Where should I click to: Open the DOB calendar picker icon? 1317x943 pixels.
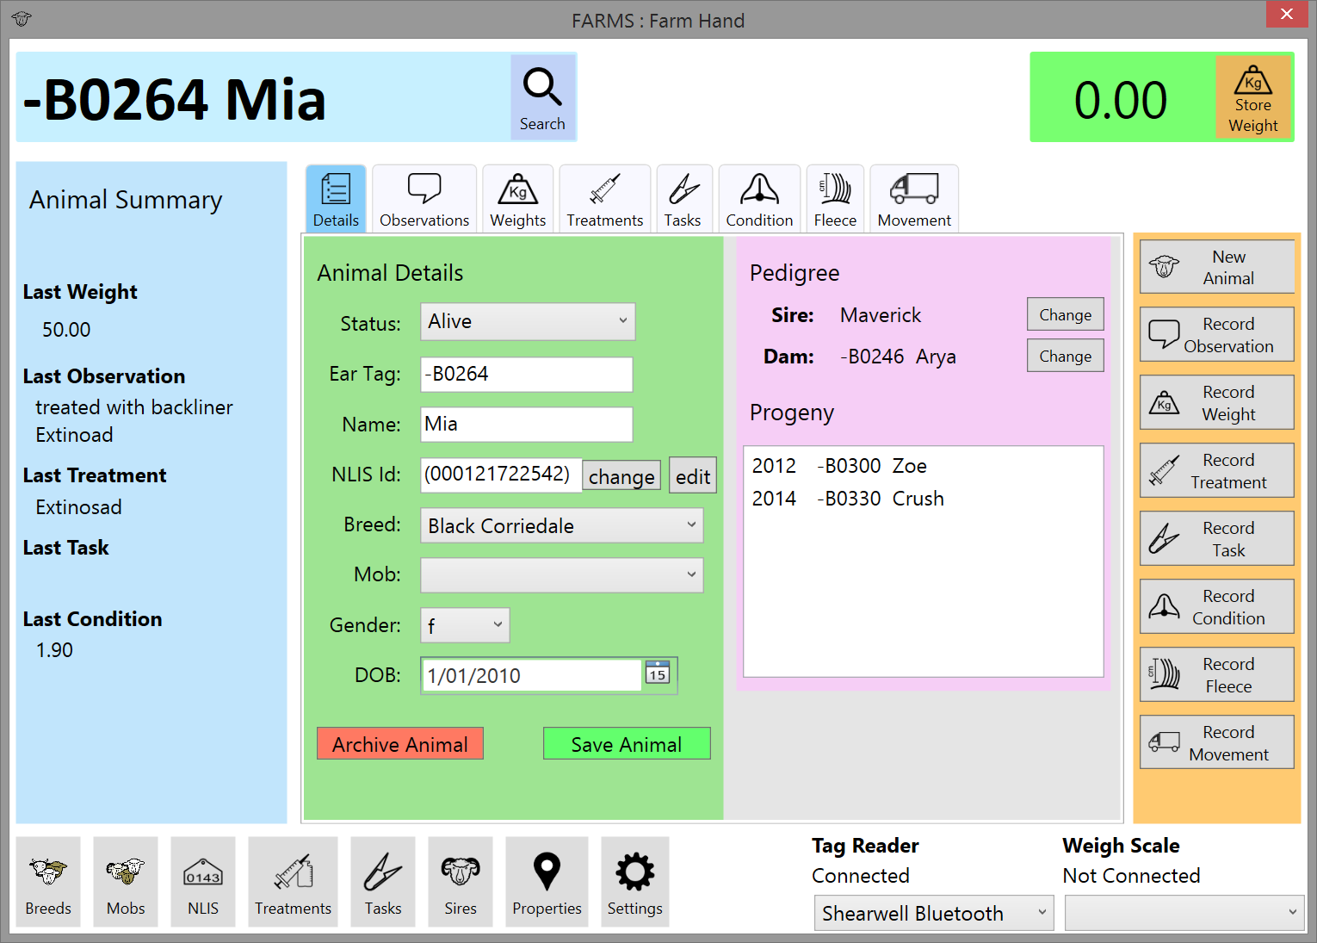coord(658,674)
